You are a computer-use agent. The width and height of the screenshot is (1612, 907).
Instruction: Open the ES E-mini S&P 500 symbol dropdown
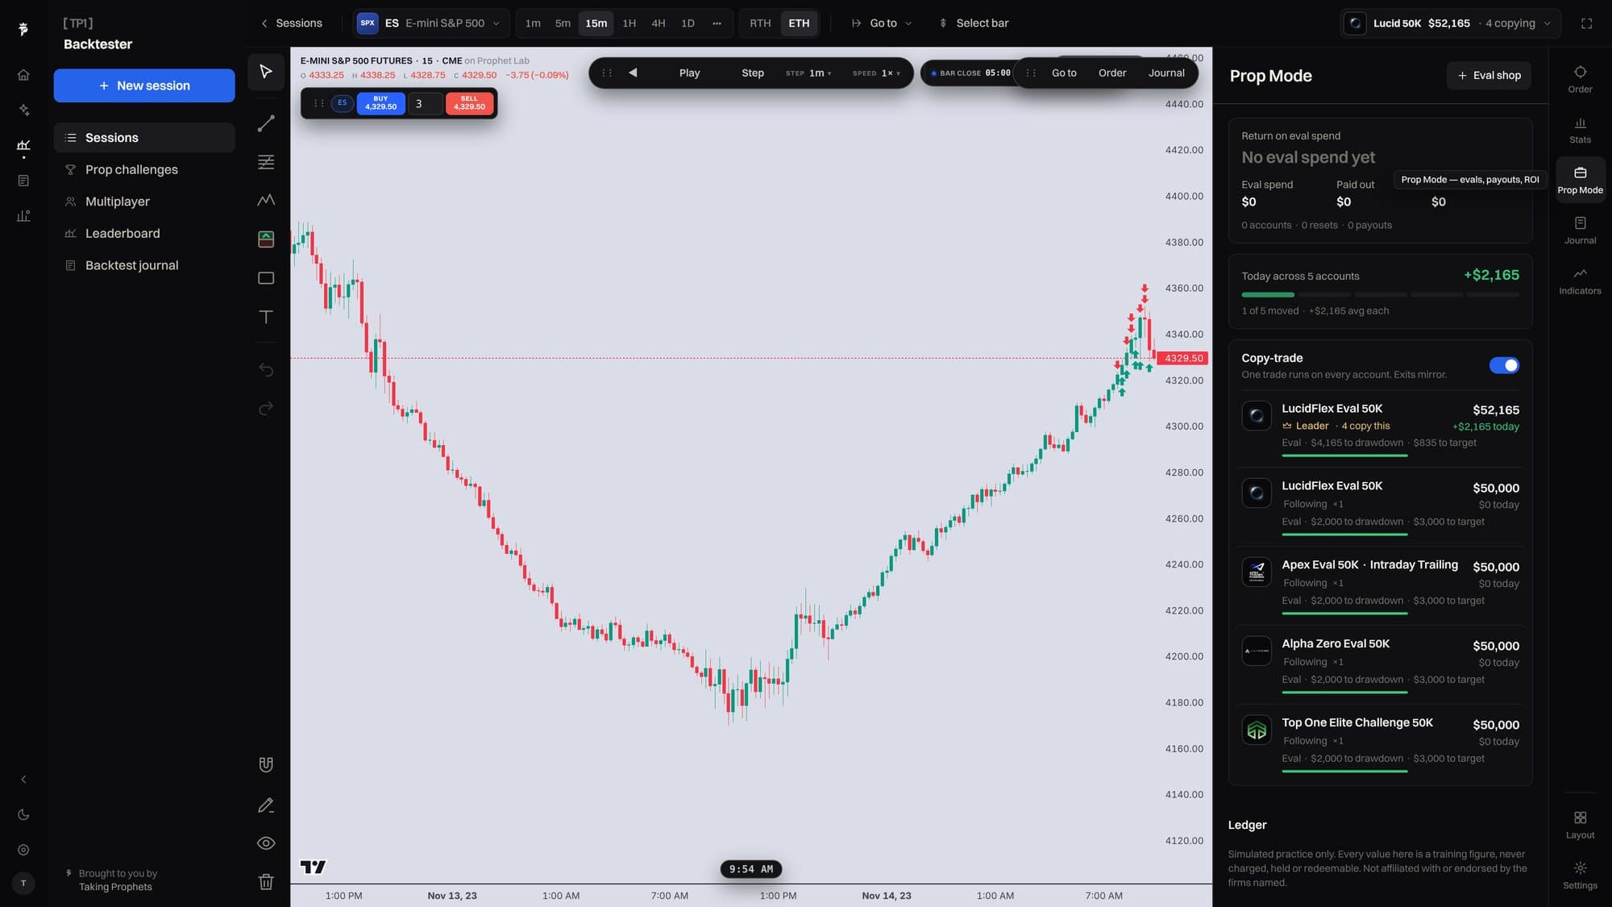[x=430, y=23]
